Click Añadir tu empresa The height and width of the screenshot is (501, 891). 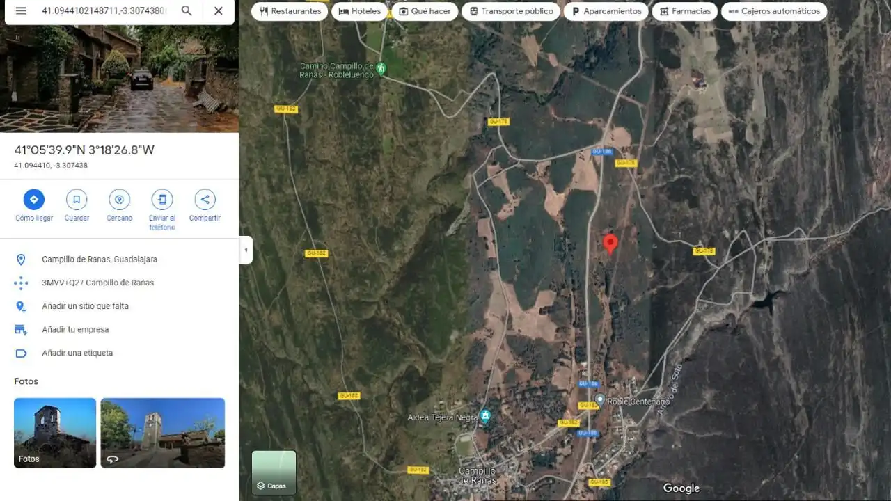coord(119,330)
